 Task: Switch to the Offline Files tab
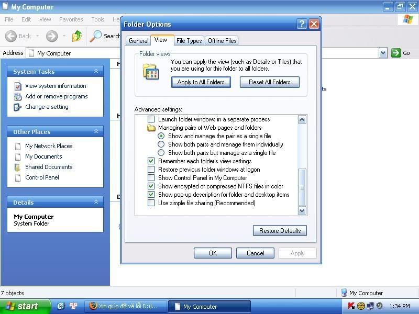[x=222, y=41]
